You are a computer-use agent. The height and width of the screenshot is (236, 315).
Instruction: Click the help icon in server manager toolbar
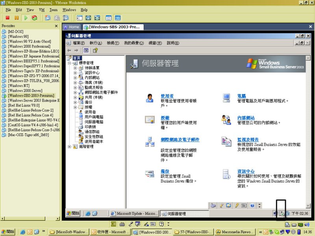click(95, 50)
